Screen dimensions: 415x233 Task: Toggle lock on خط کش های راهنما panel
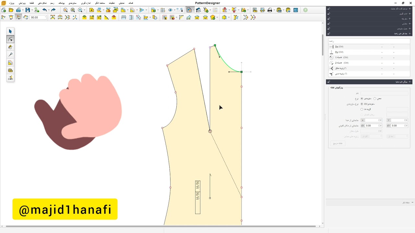[x=328, y=33]
